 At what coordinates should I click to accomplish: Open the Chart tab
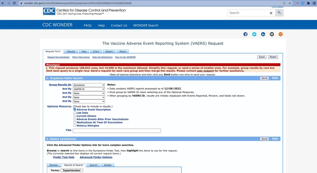pyautogui.click(x=96, y=52)
